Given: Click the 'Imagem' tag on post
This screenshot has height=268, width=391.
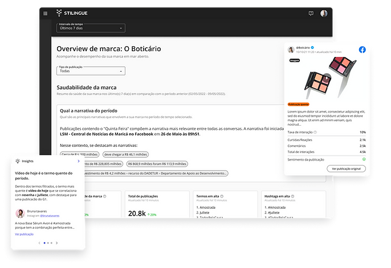Looking at the screenshot, I should (295, 60).
